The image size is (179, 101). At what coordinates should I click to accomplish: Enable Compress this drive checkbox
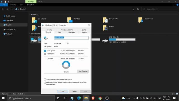(45, 79)
